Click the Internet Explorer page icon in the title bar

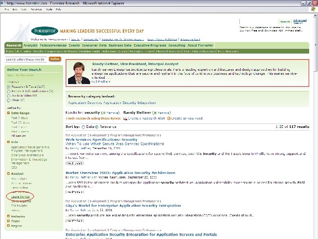coord(3,3)
